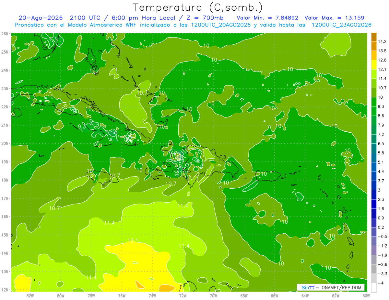Click the "70W" longitude axis label

pos(213,295)
